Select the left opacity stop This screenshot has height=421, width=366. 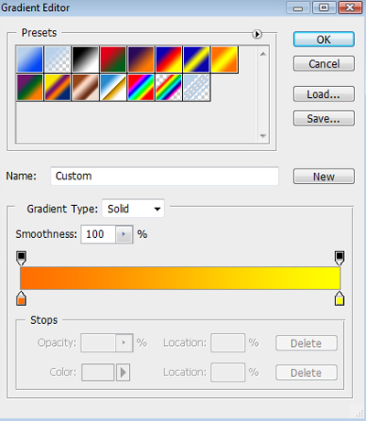pyautogui.click(x=21, y=258)
